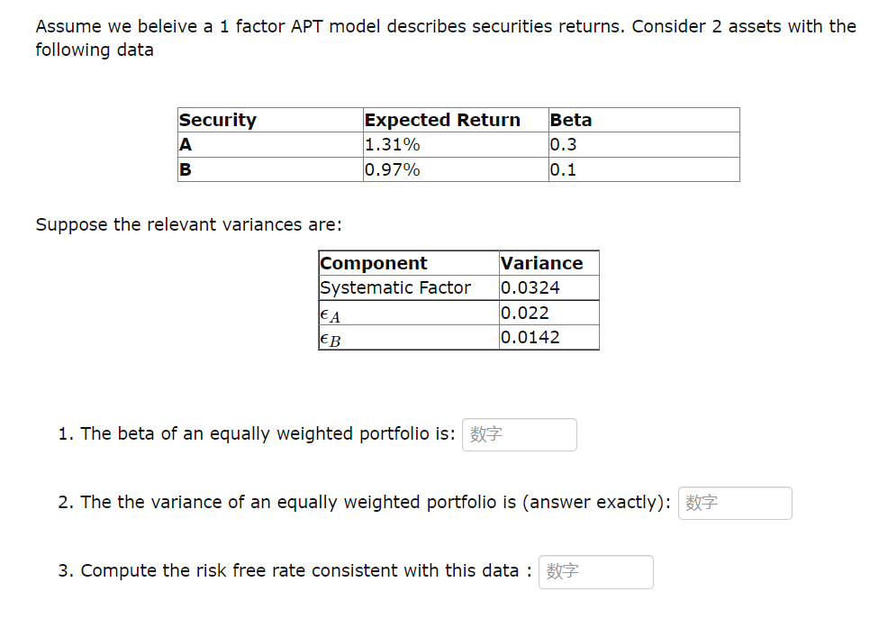Click the risk free rate input field
The width and height of the screenshot is (888, 628).
pyautogui.click(x=595, y=571)
